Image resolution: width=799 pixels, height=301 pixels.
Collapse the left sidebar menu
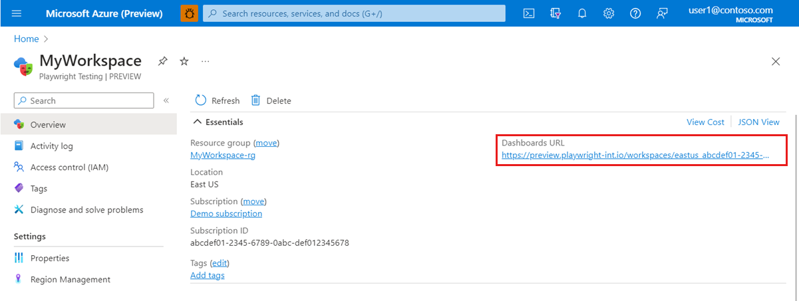click(166, 100)
